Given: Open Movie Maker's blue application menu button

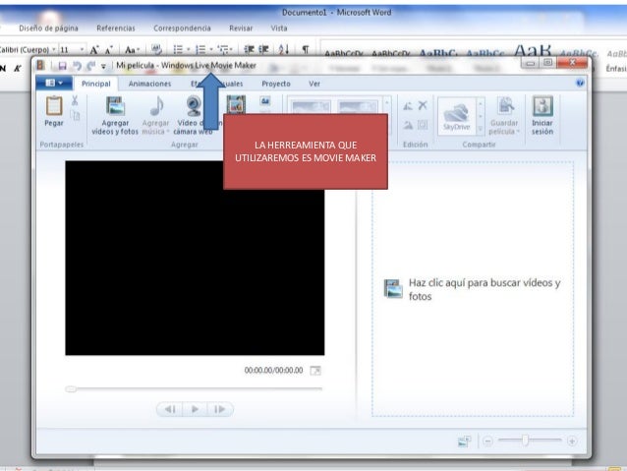Looking at the screenshot, I should click(x=54, y=83).
